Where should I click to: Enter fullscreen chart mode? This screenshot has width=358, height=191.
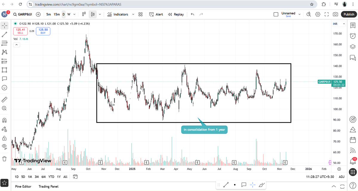click(x=327, y=14)
